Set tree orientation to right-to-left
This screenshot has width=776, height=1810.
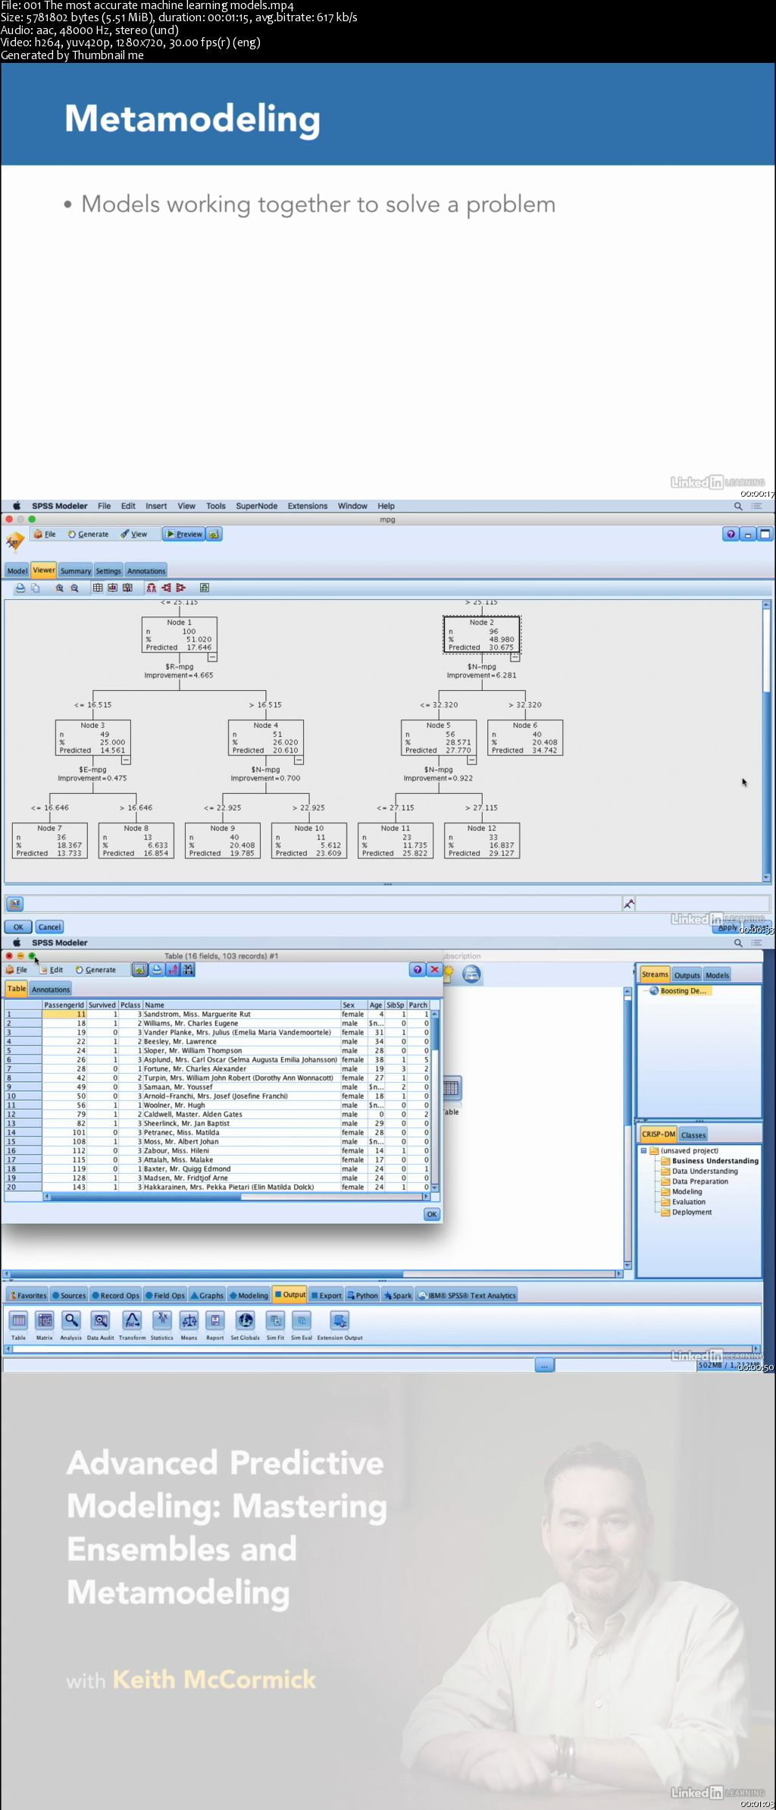(x=180, y=588)
